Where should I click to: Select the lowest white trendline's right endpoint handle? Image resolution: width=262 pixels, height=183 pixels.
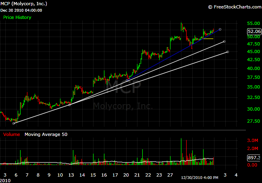coord(228,52)
